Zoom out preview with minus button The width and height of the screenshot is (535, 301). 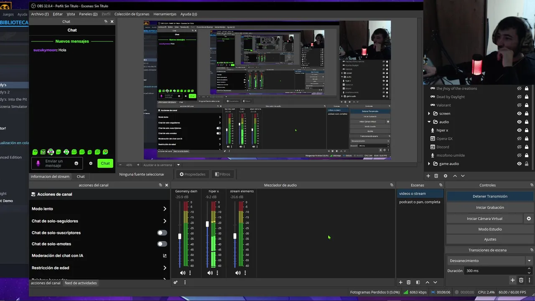click(x=121, y=165)
